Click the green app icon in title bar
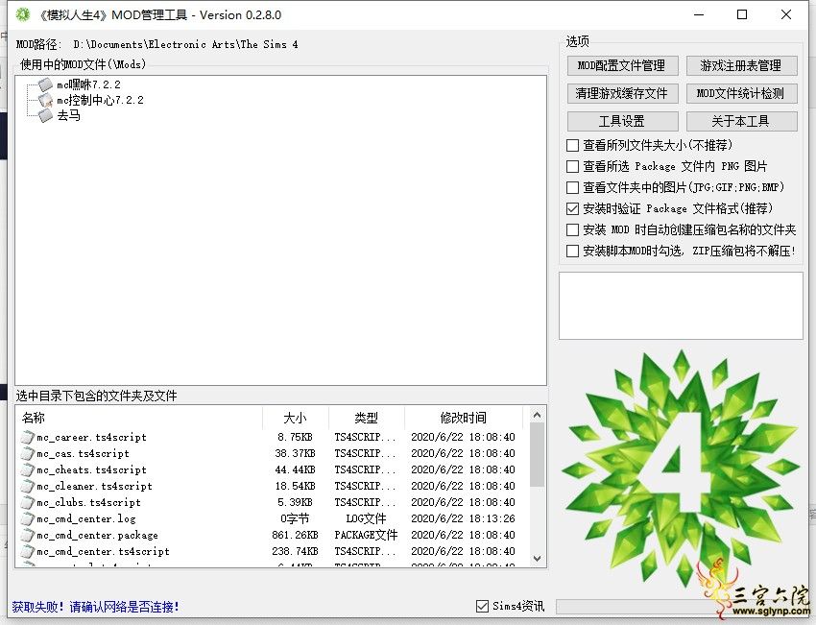816x625 pixels. click(x=23, y=14)
